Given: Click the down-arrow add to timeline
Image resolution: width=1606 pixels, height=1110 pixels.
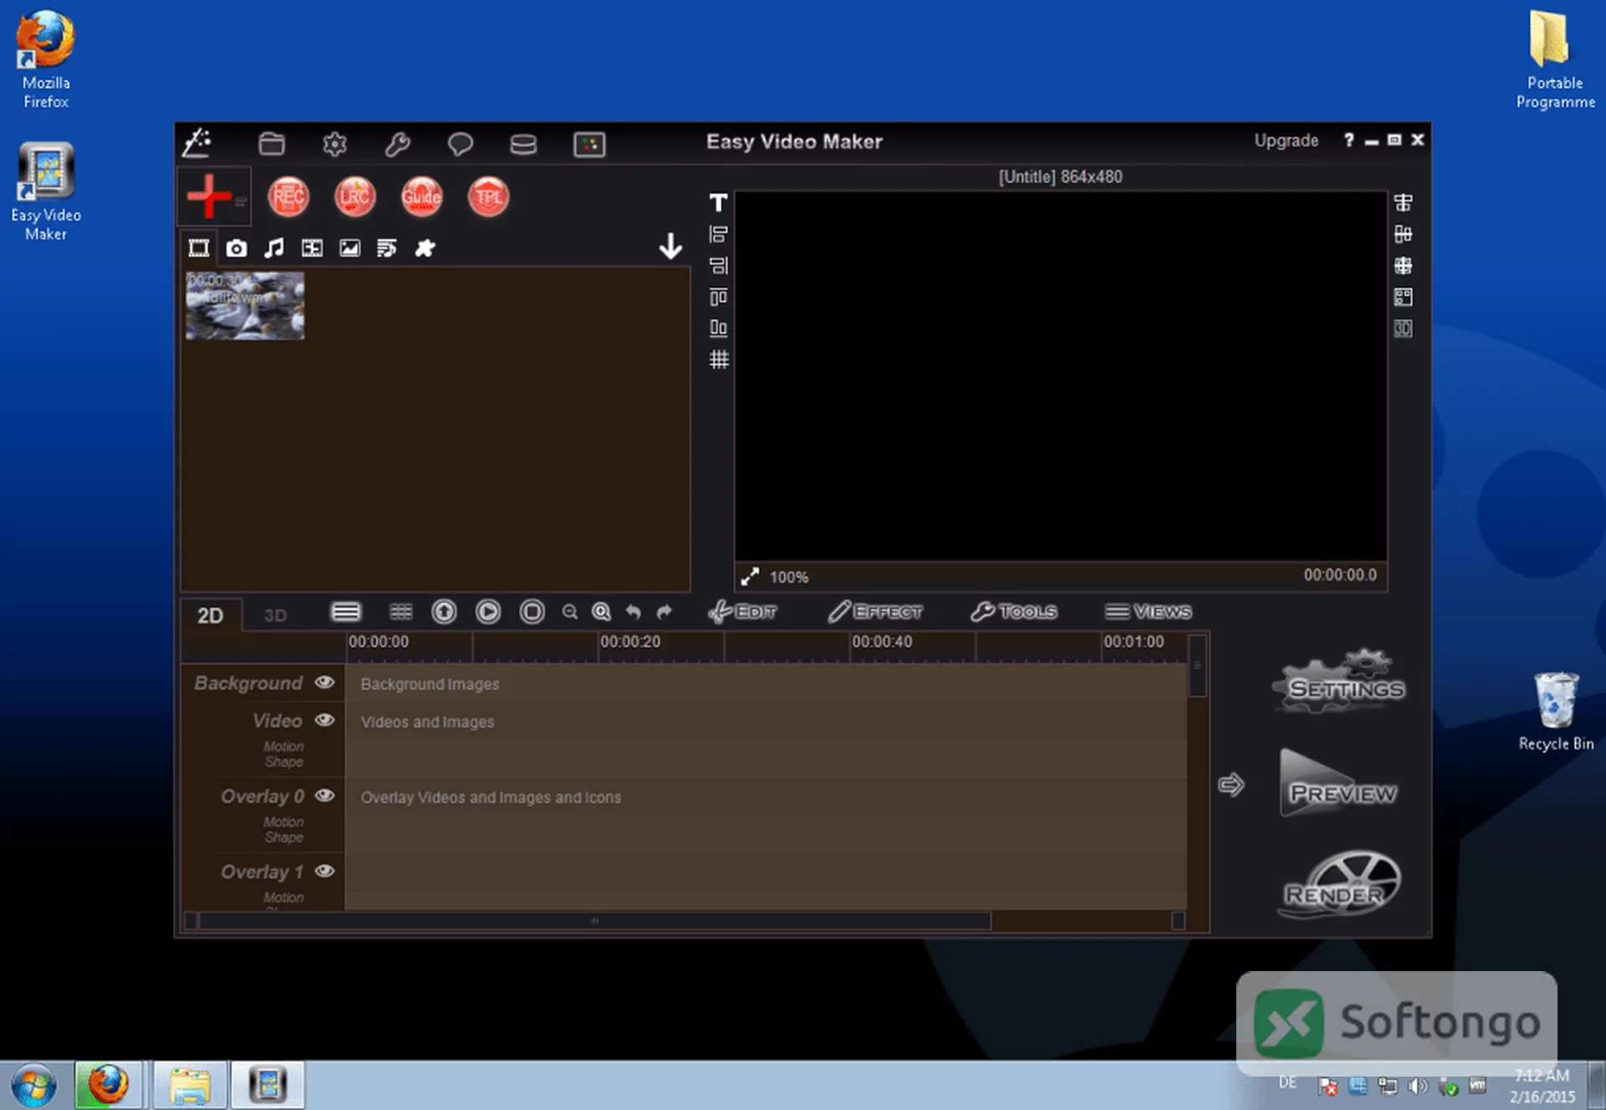Looking at the screenshot, I should click(670, 246).
